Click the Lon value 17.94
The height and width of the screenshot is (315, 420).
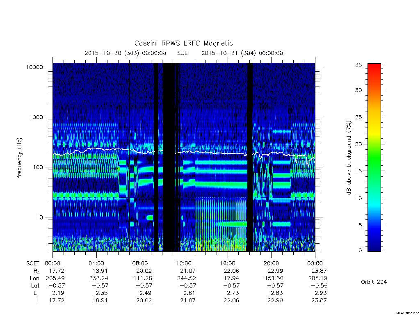pos(231,278)
